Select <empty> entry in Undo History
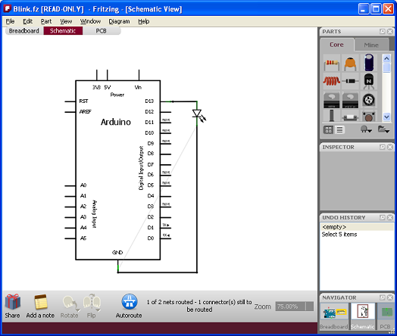Screen dimensions: 397x336 357,227
